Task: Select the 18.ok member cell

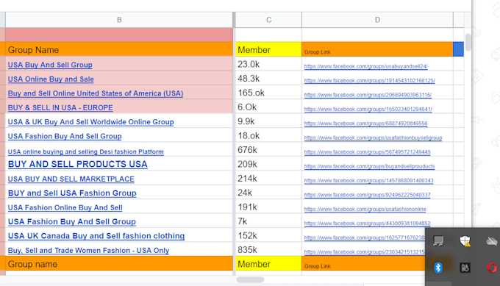Action: click(x=268, y=135)
